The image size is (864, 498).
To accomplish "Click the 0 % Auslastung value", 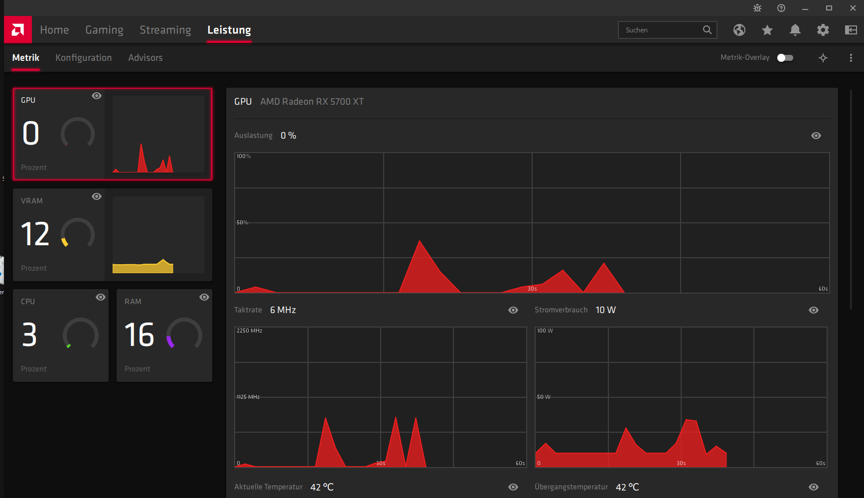I will (288, 136).
